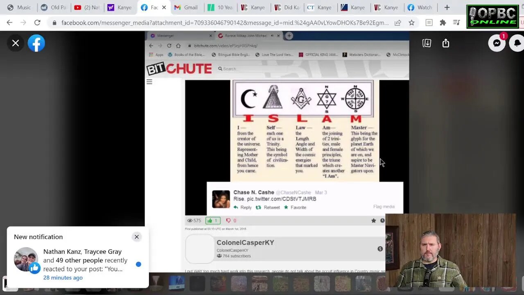Click the '28 minutes ago' timestamp
The height and width of the screenshot is (295, 524).
(x=63, y=278)
